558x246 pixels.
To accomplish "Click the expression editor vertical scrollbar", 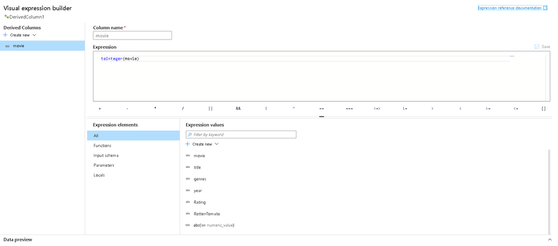I will click(x=547, y=78).
